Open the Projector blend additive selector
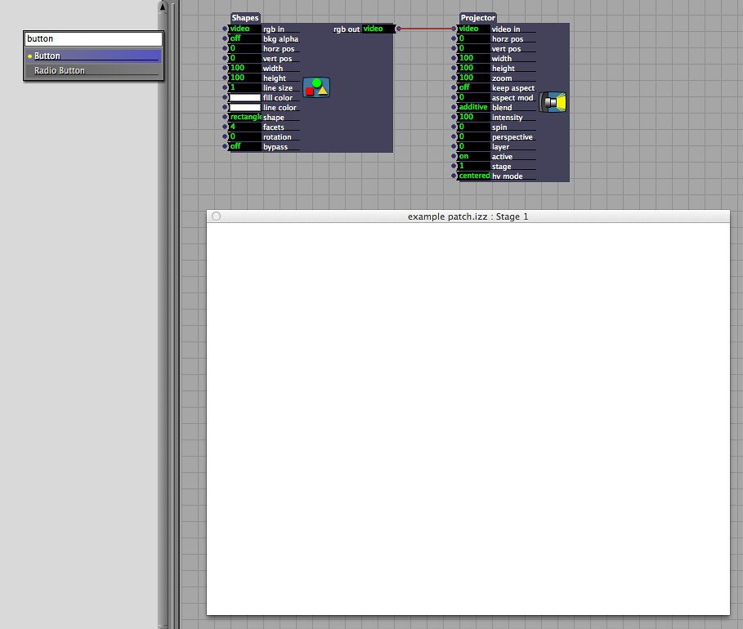743x629 pixels. coord(473,108)
